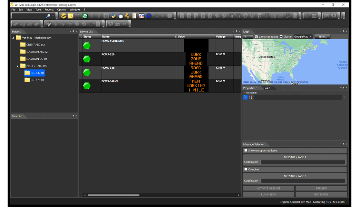Open the blue clock scheduler icon
Viewport: 359px width, 207px height.
120,16
